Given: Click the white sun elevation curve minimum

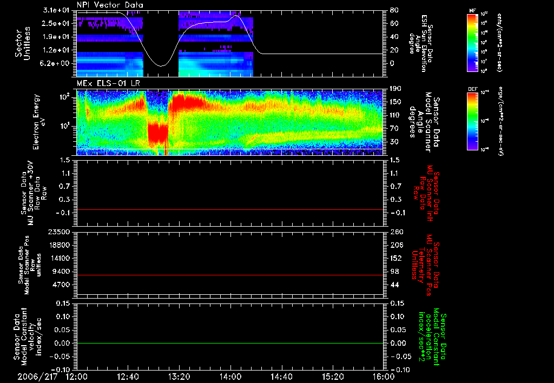Looking at the screenshot, I should 161,66.
